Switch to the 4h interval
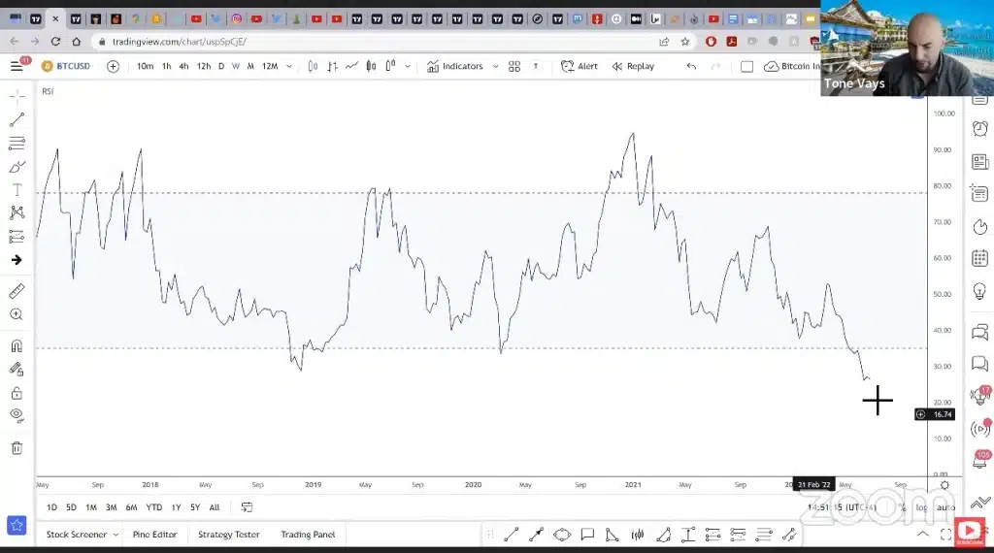 coord(183,66)
